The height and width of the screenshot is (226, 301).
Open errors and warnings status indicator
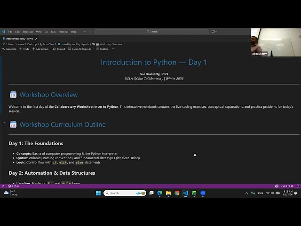[13, 186]
